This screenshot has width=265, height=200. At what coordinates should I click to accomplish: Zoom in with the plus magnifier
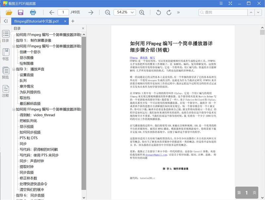142,12
